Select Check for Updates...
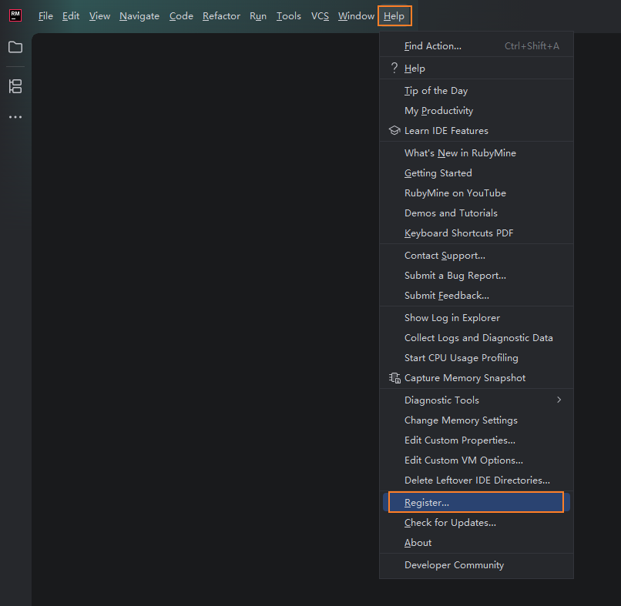The height and width of the screenshot is (606, 621). [x=476, y=523]
